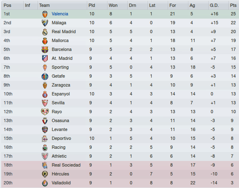
Task: Click the Real Madrid crest icon
Action: [x=45, y=32]
